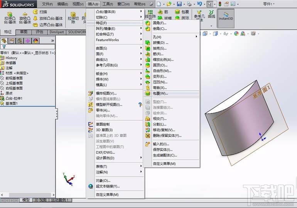The width and height of the screenshot is (297, 208).
Task: Switch to the 评估 evaluate tab
Action: coord(39,32)
